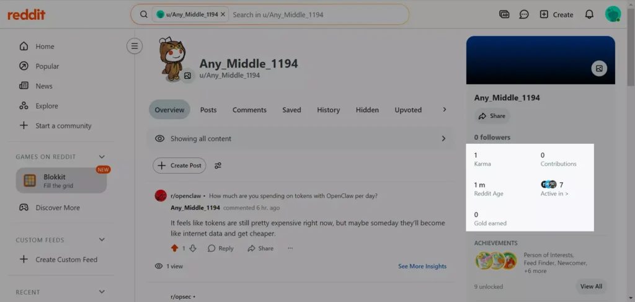
Task: Switch to the Saved tab
Action: pos(291,110)
